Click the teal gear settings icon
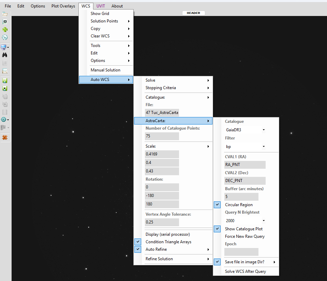 pos(4,119)
